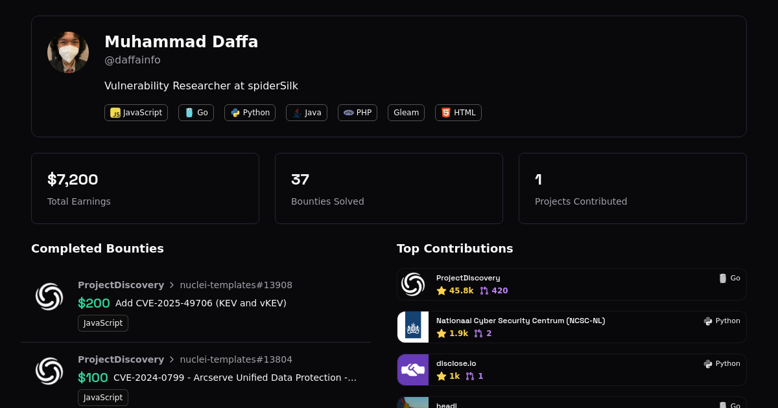This screenshot has width=778, height=408.
Task: Click the Java icon in skill tags
Action: [297, 113]
